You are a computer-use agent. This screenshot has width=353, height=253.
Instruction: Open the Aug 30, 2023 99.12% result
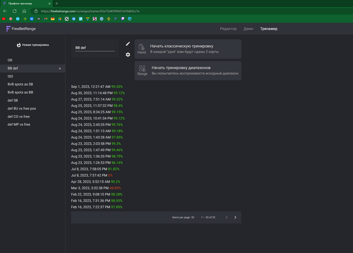(x=98, y=93)
